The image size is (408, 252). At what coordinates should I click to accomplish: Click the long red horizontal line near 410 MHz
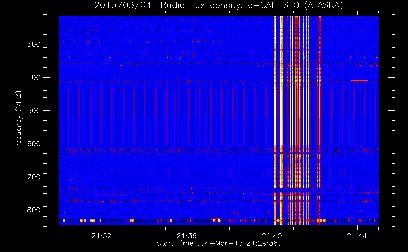359,81
